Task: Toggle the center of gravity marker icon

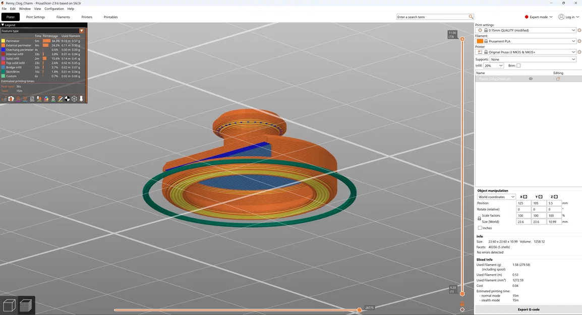Action: (x=67, y=99)
